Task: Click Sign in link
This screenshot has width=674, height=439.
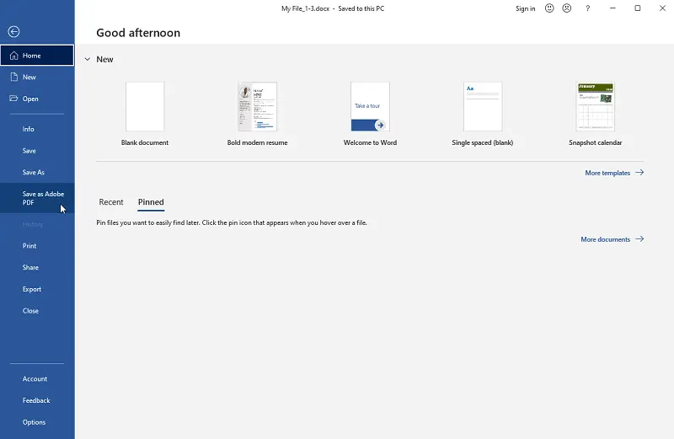Action: tap(525, 8)
